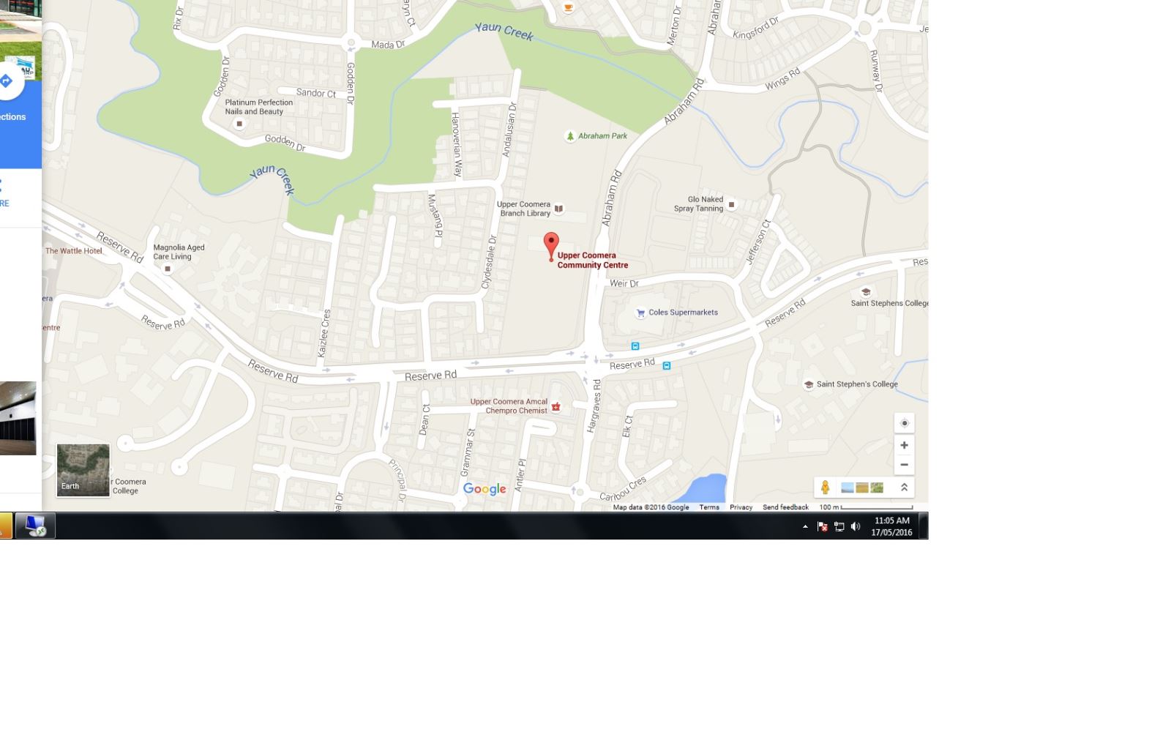Toggle the 100 m map scale units
This screenshot has height=732, width=1171.
(x=866, y=507)
